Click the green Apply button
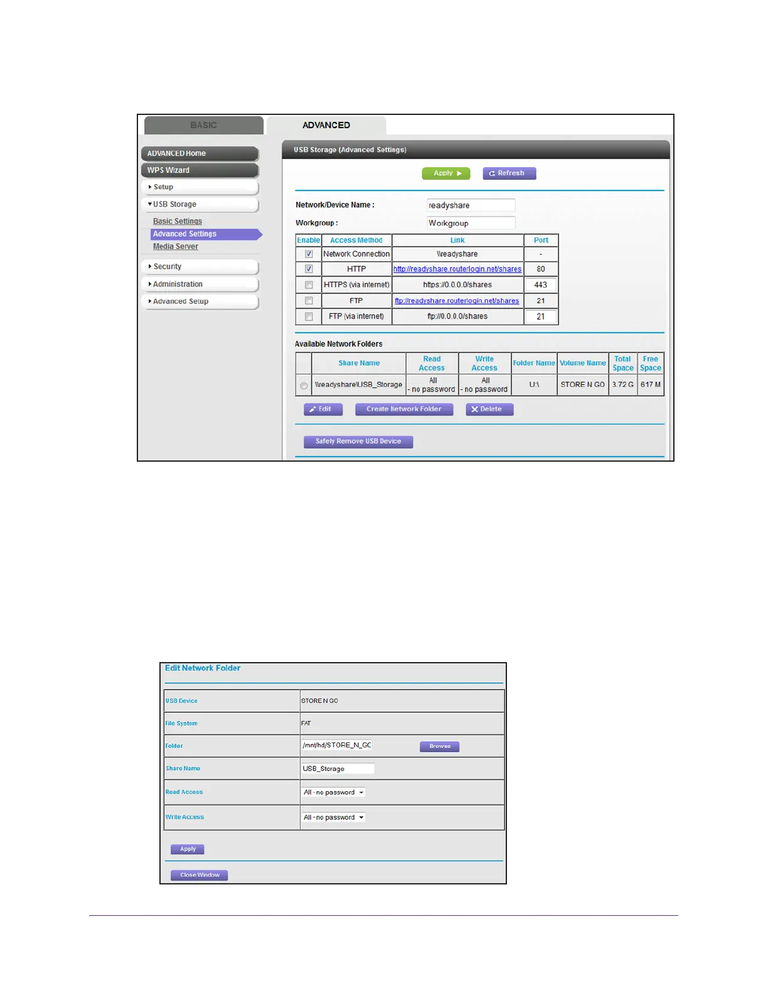Viewport: 768px width, 995px height. 446,173
